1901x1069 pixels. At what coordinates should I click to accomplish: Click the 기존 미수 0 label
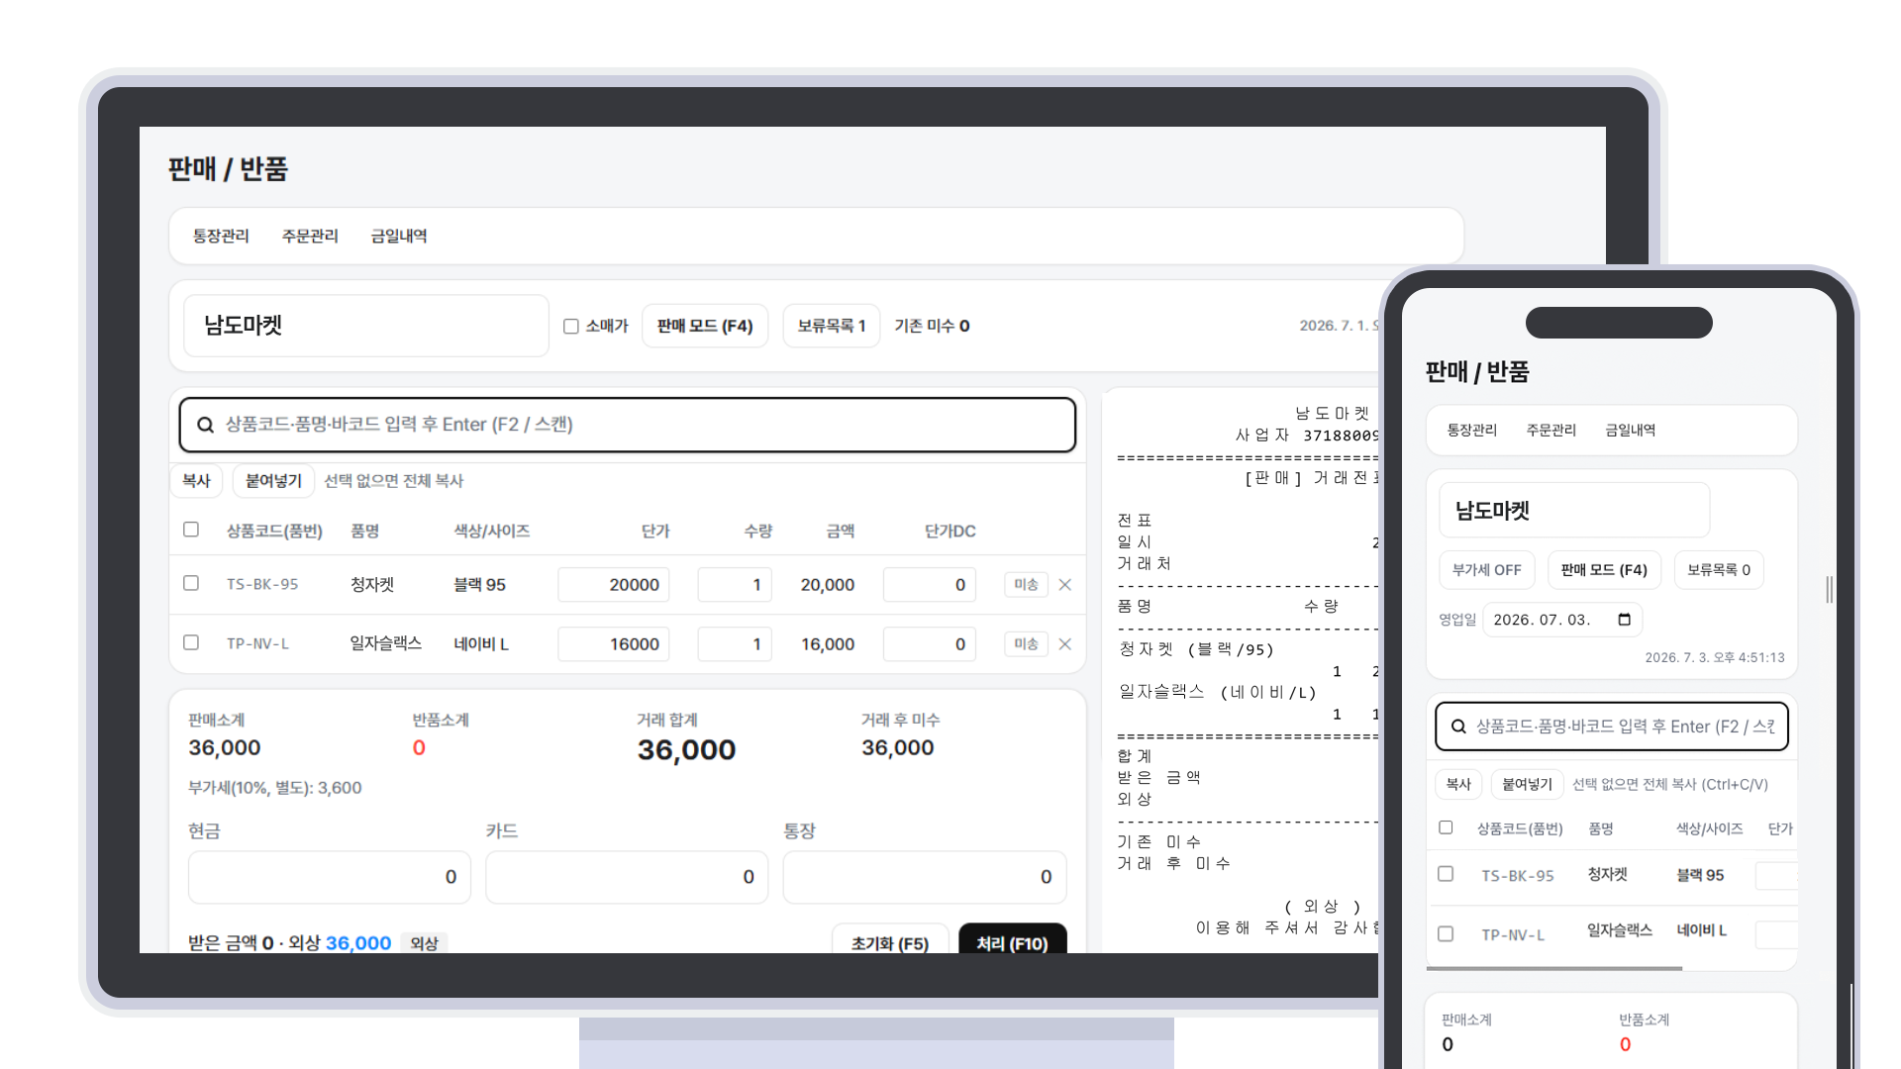(x=932, y=326)
